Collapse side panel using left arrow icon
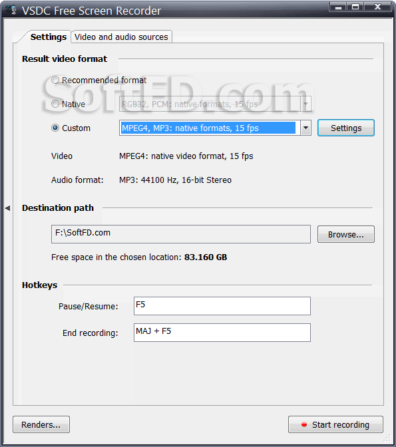396x447 pixels. (x=8, y=208)
